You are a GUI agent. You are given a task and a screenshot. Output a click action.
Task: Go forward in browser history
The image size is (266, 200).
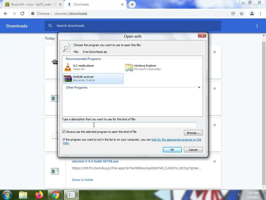click(x=14, y=14)
